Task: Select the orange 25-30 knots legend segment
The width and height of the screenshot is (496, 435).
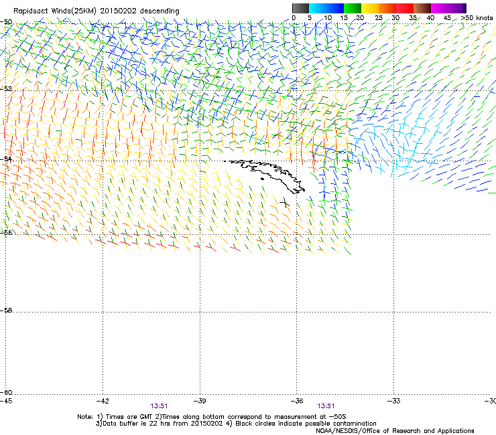Action: pyautogui.click(x=387, y=8)
